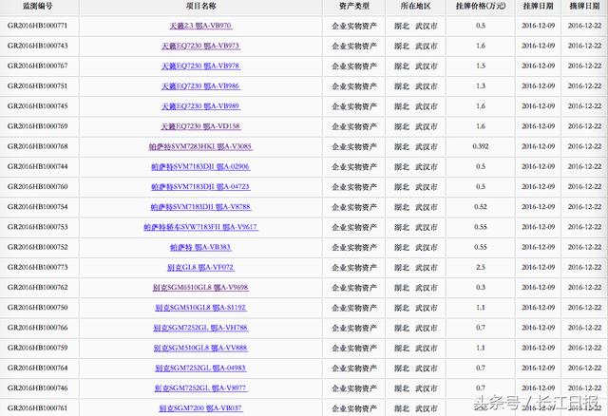The image size is (608, 416).
Task: Select monitoring number GR2016HB1000752
Action: [38, 247]
